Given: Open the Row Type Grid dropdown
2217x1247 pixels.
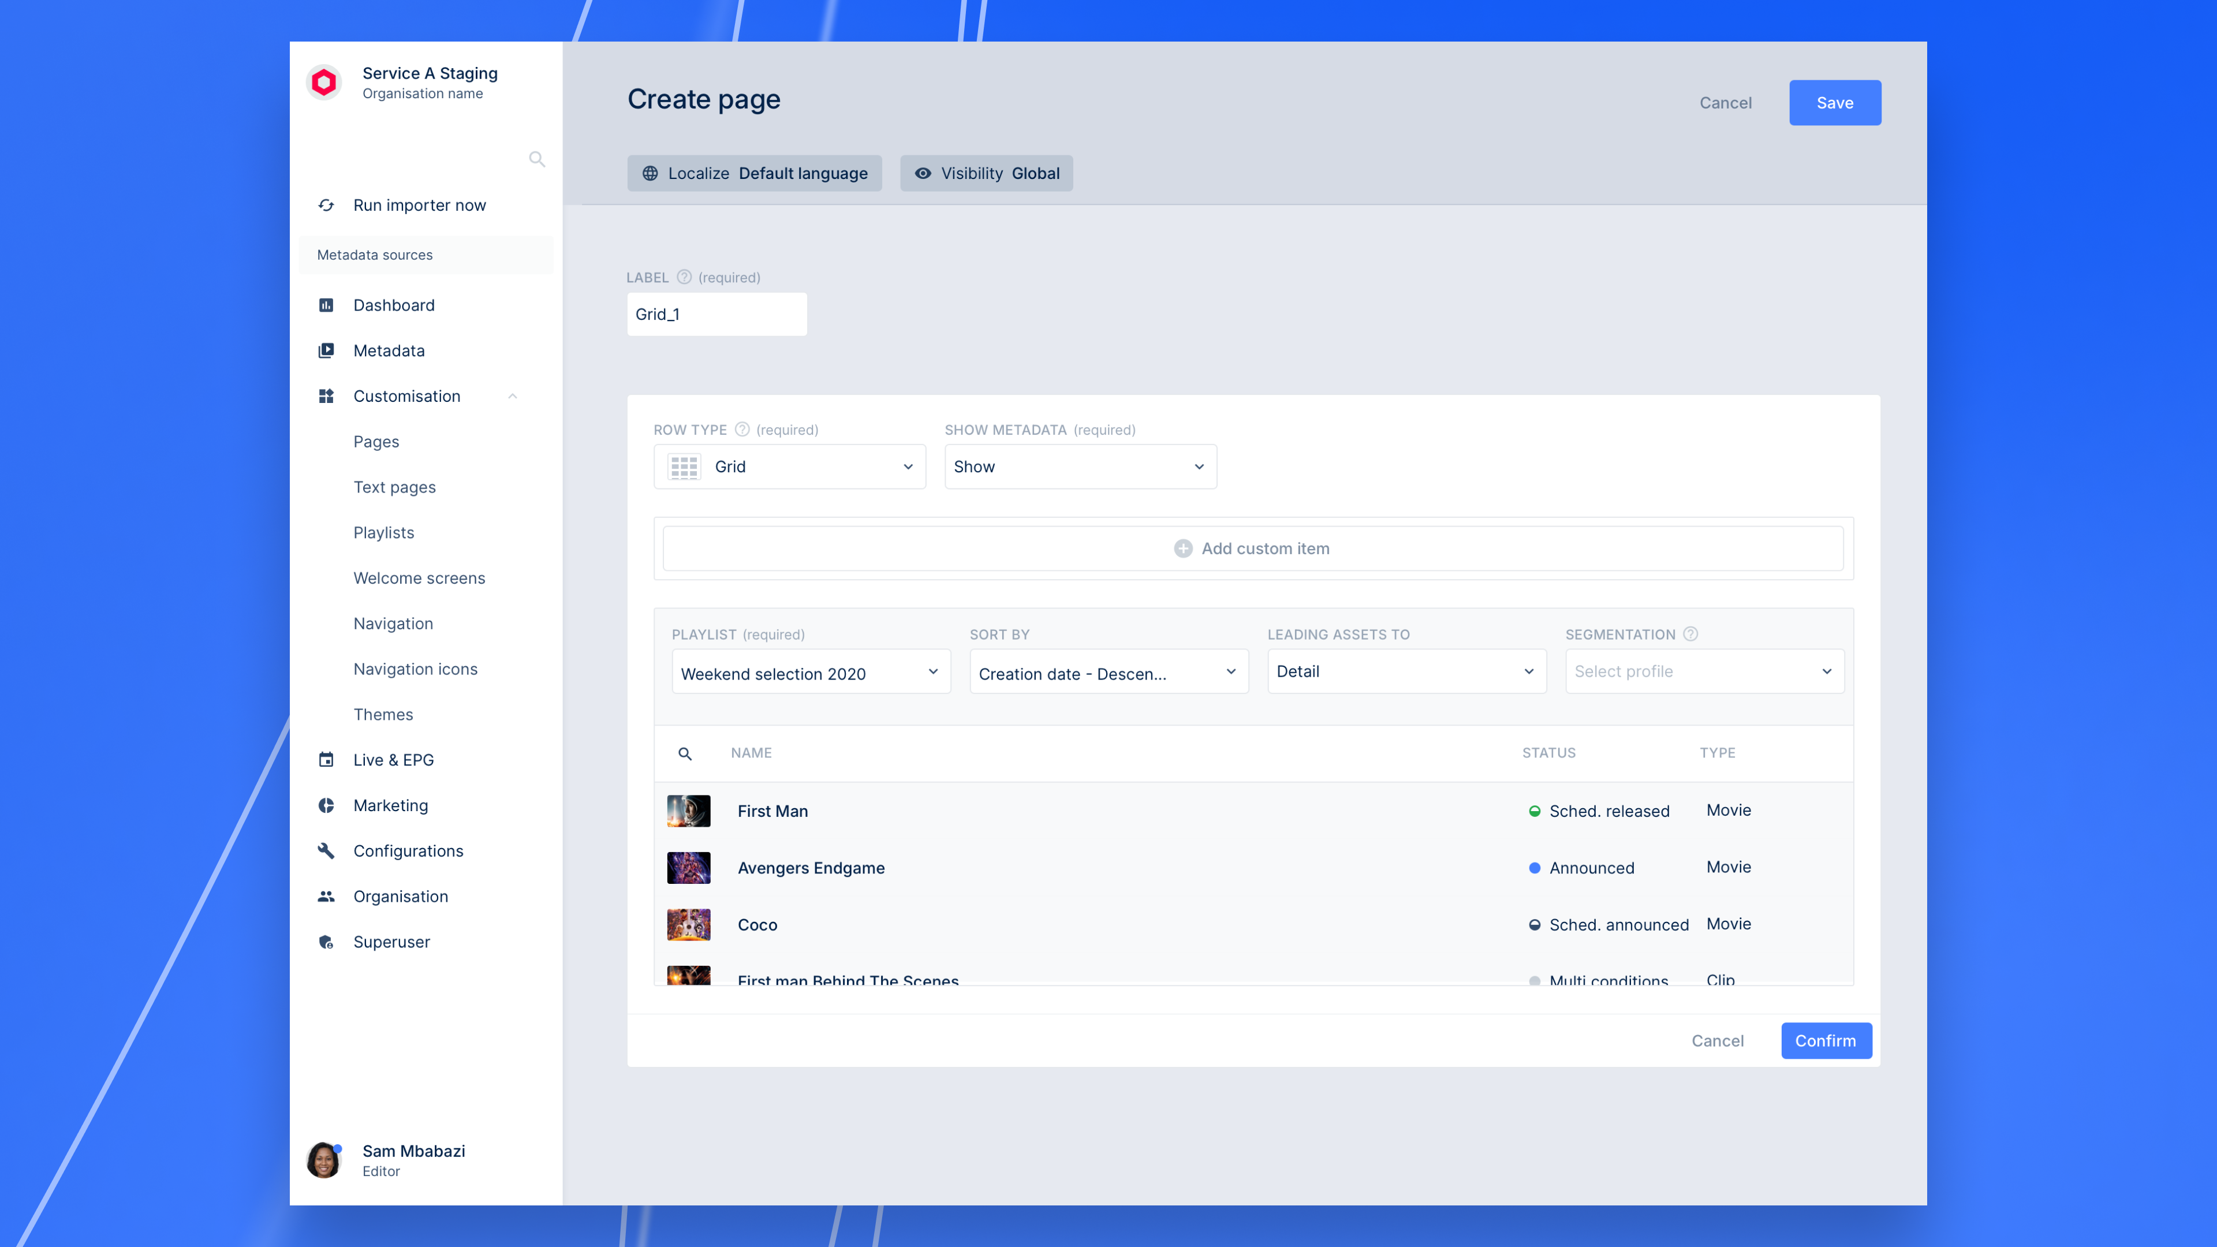Looking at the screenshot, I should pyautogui.click(x=789, y=466).
